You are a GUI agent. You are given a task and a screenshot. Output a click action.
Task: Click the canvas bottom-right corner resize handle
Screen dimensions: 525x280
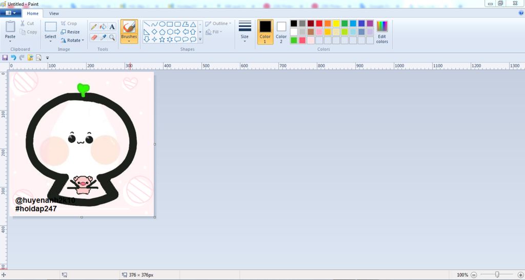[155, 217]
